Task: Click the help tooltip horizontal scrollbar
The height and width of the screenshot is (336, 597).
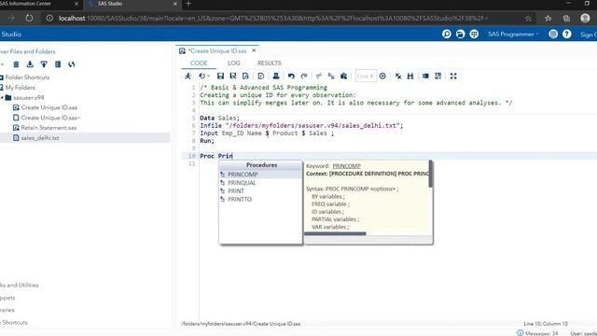Action: pos(335,233)
